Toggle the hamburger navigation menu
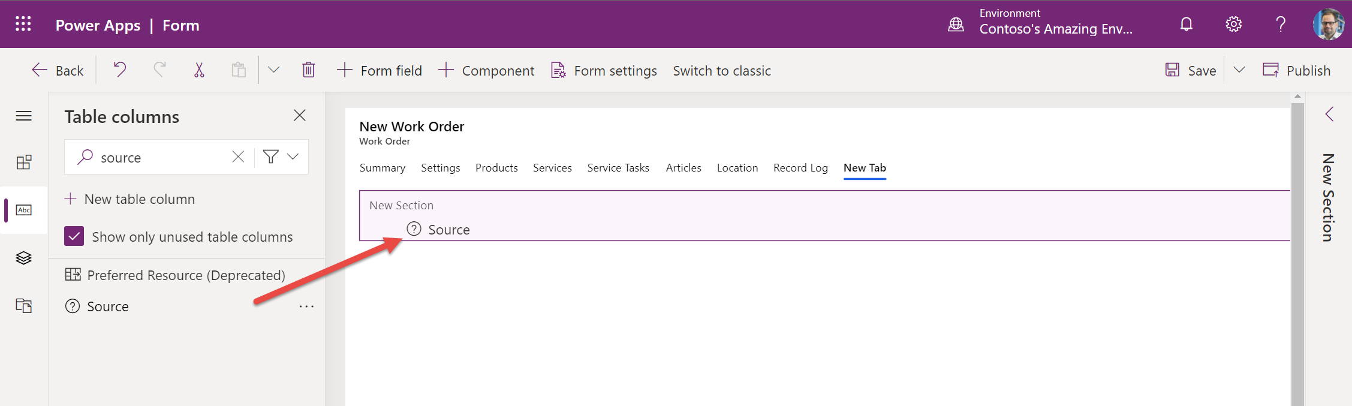The height and width of the screenshot is (406, 1352). (23, 116)
